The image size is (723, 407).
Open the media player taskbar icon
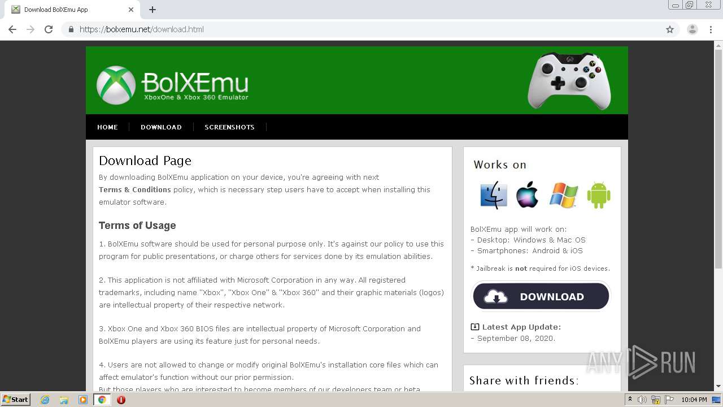coord(83,400)
